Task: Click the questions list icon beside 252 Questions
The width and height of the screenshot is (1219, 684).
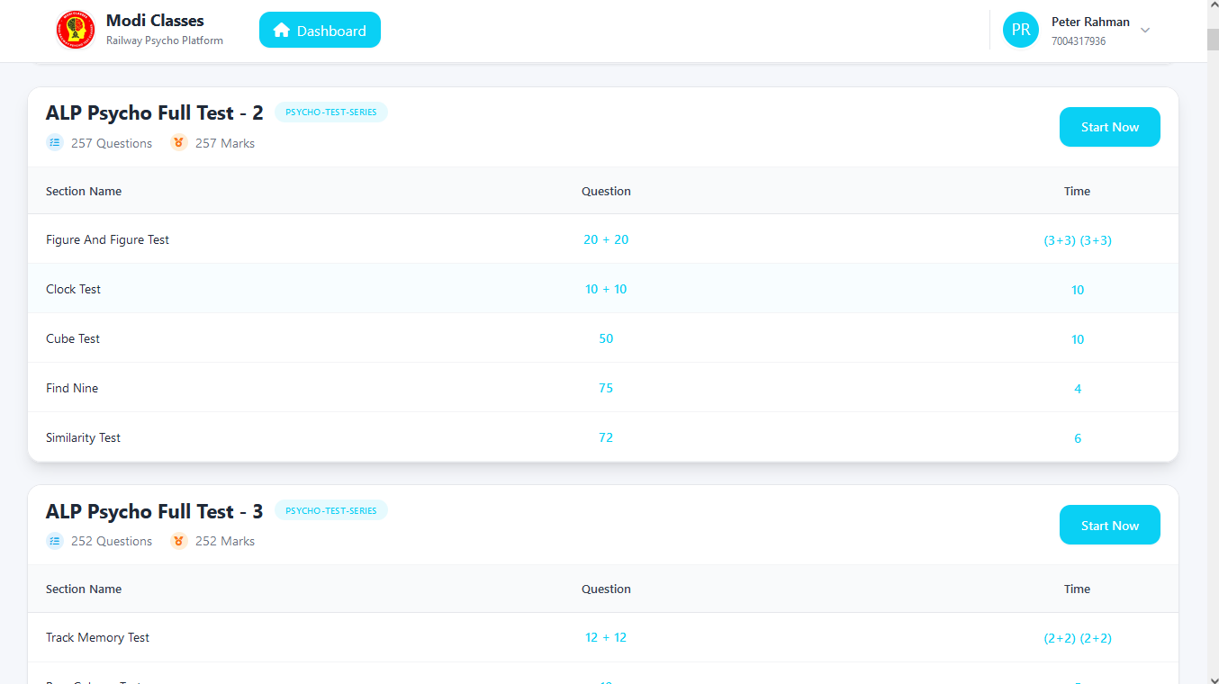Action: (x=55, y=541)
